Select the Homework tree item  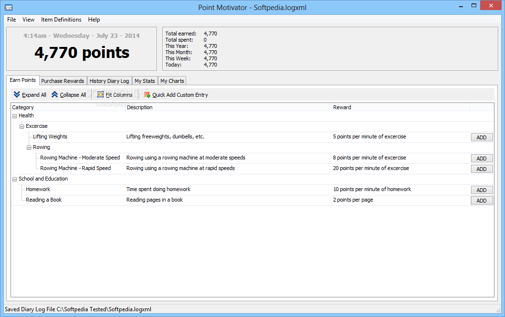(38, 189)
